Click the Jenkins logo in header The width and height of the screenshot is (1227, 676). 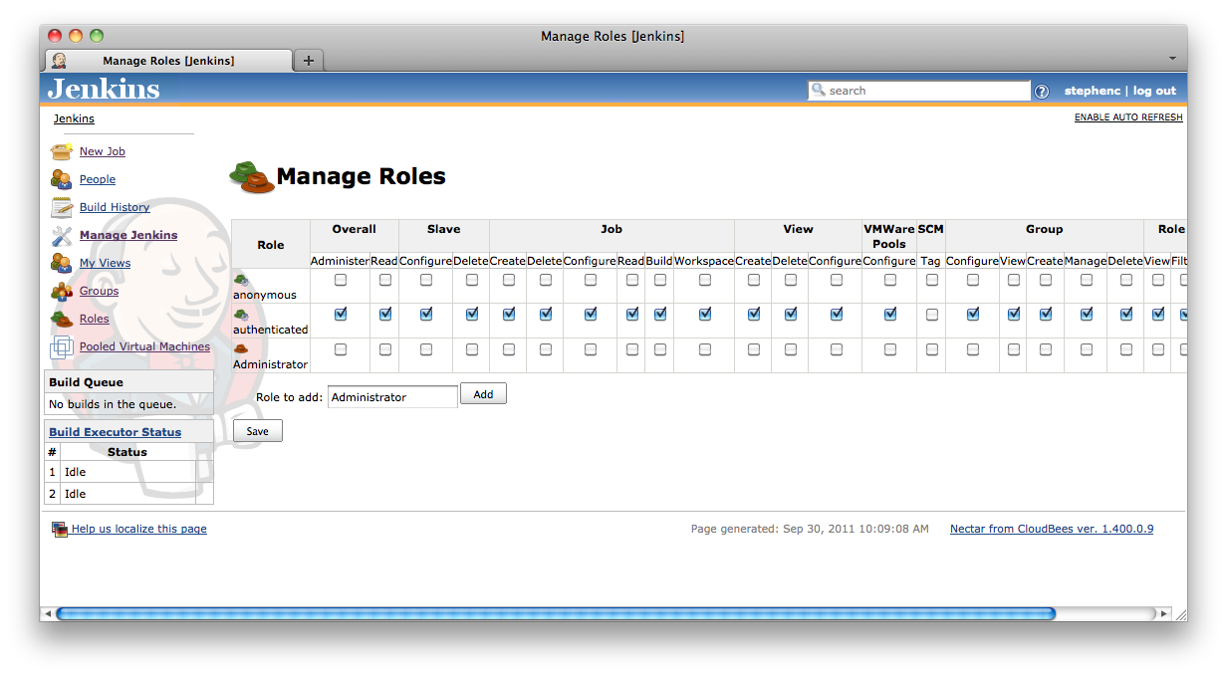pyautogui.click(x=104, y=89)
